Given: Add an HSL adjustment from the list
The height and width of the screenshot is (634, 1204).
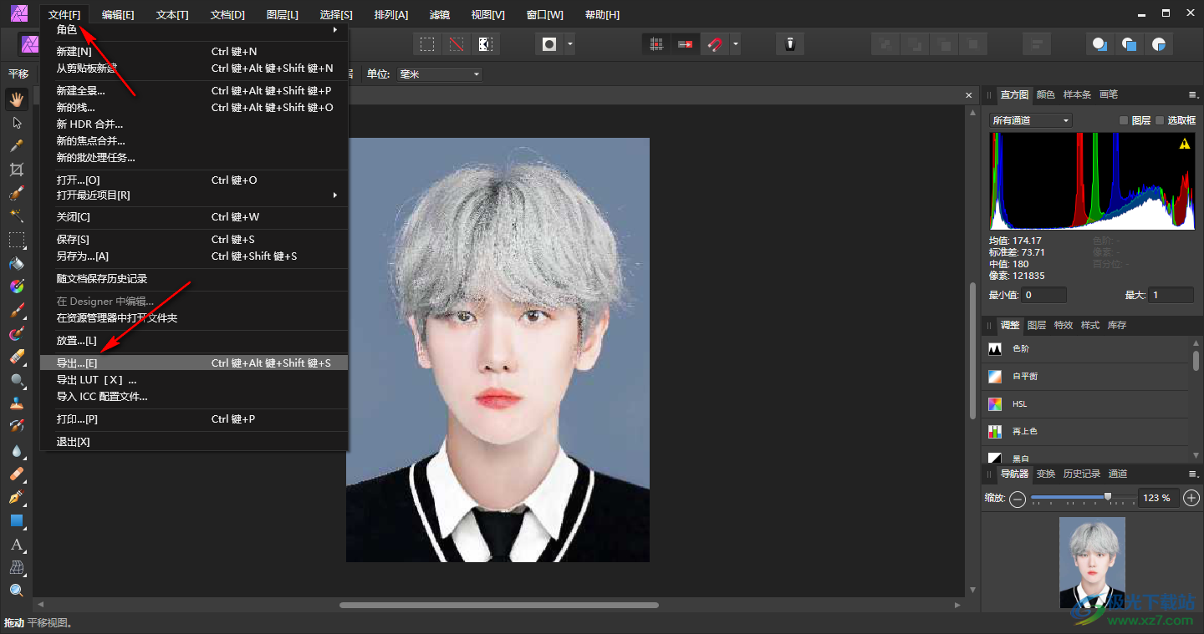Looking at the screenshot, I should [1019, 404].
